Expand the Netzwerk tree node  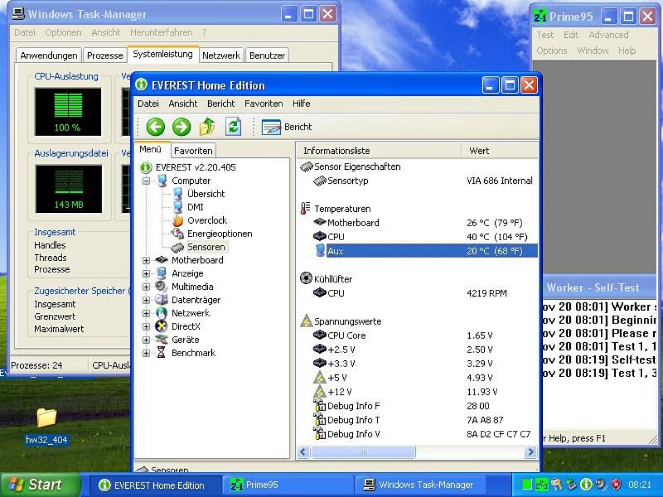(x=146, y=313)
